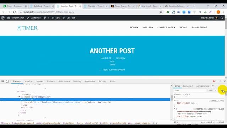The height and width of the screenshot is (128, 227).
Task: Collapse the span node above Category text
Action: (17, 91)
